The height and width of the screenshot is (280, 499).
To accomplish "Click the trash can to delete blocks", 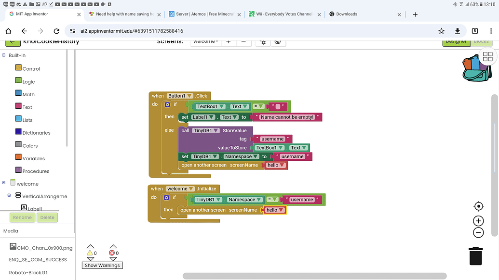I will click(475, 256).
